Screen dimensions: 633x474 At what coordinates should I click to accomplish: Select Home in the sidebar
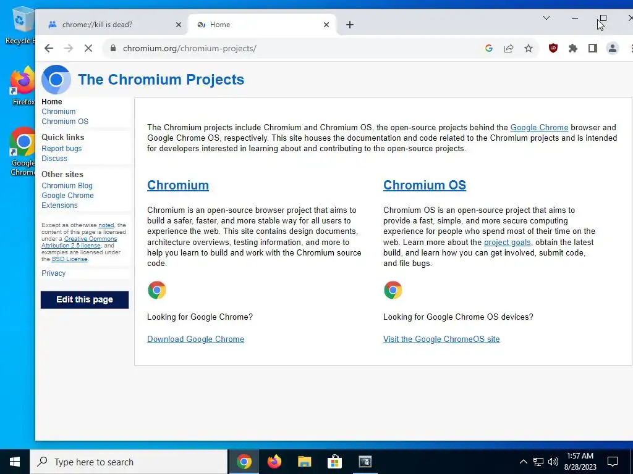click(x=52, y=102)
